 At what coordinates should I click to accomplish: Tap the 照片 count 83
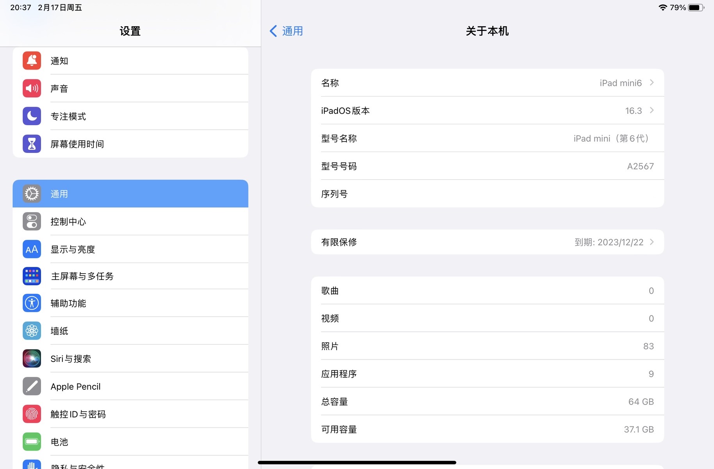tap(648, 346)
